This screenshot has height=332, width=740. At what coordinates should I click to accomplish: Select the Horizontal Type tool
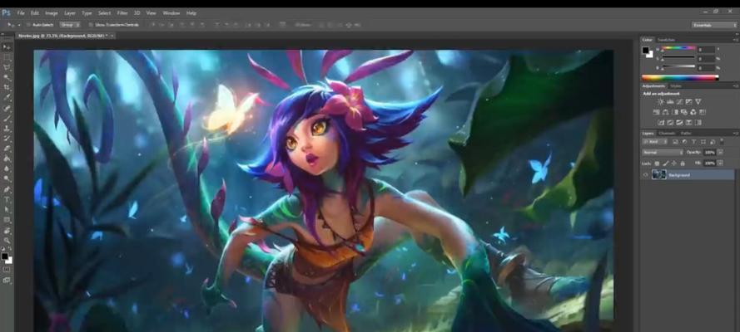[7, 199]
